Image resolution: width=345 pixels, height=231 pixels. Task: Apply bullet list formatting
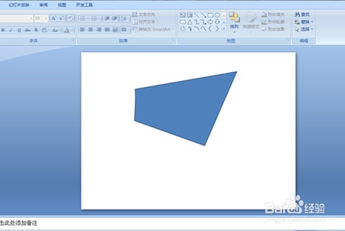[84, 18]
